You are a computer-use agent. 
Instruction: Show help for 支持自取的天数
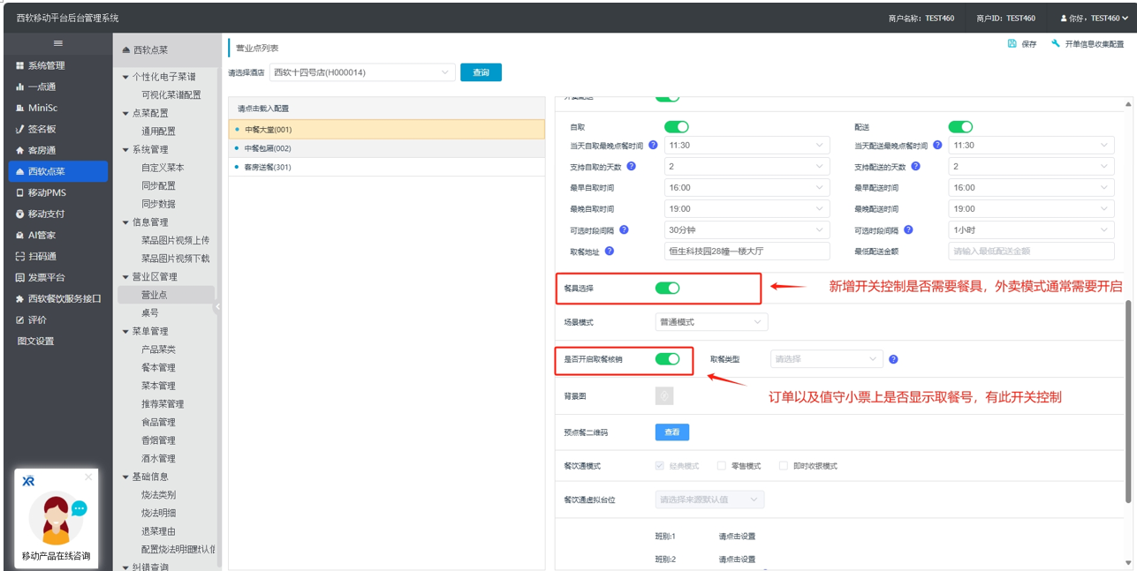(x=632, y=166)
